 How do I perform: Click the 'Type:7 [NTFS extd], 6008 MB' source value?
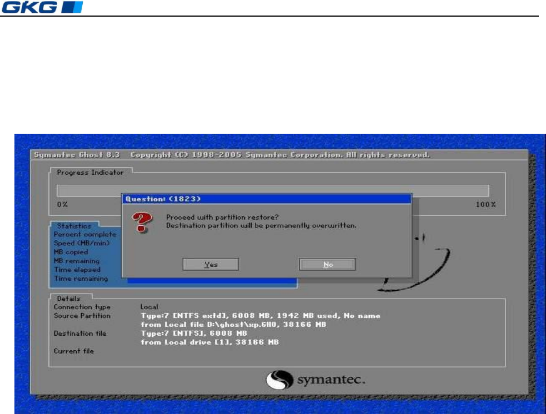(x=261, y=316)
